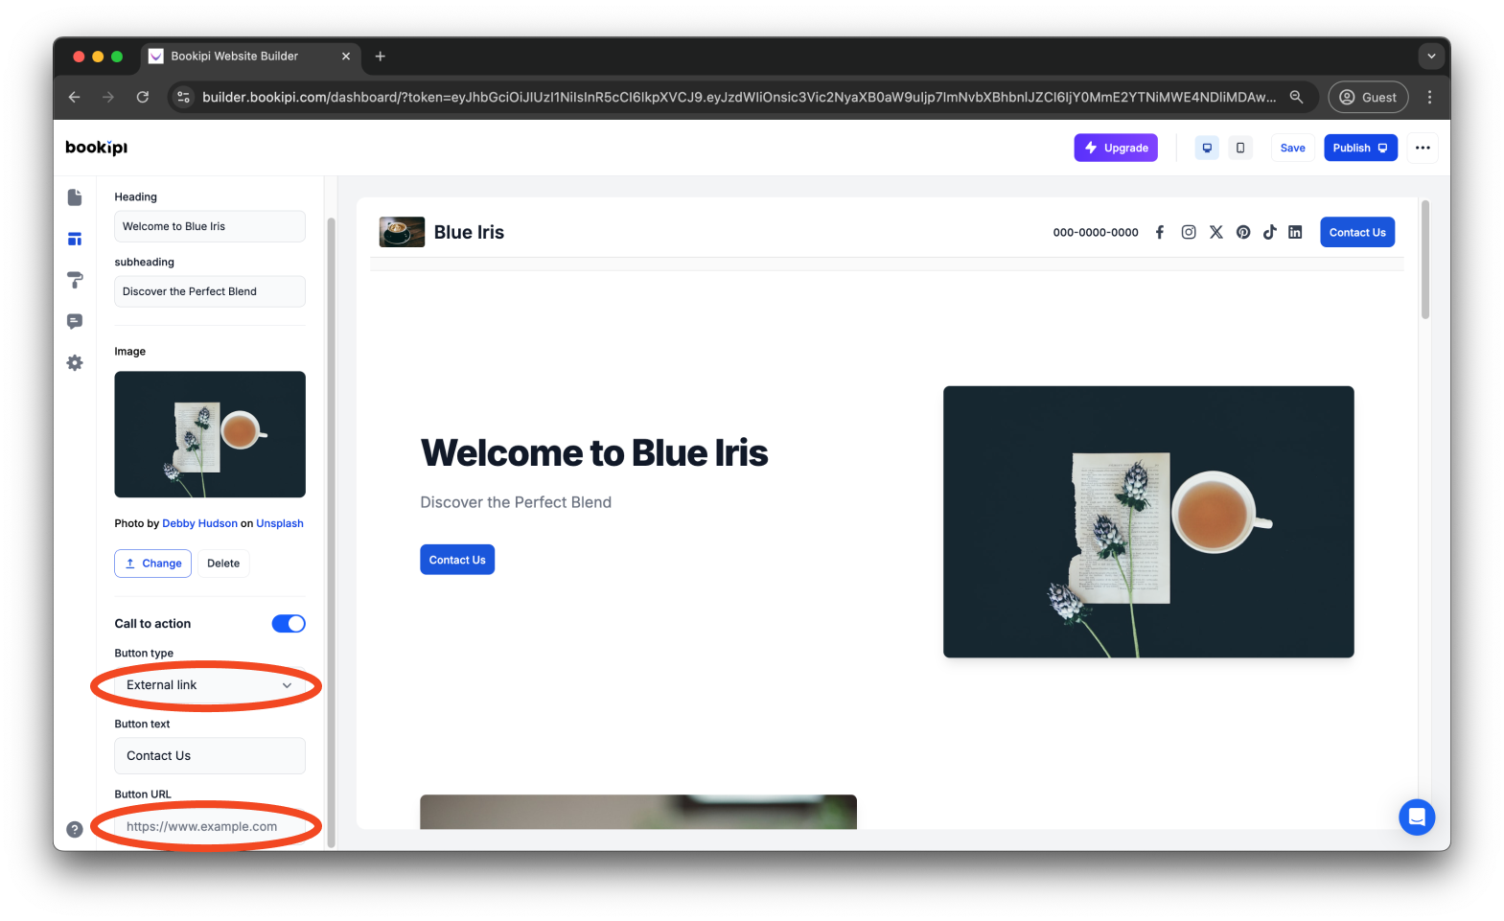View site information icon in address bar

click(x=184, y=97)
